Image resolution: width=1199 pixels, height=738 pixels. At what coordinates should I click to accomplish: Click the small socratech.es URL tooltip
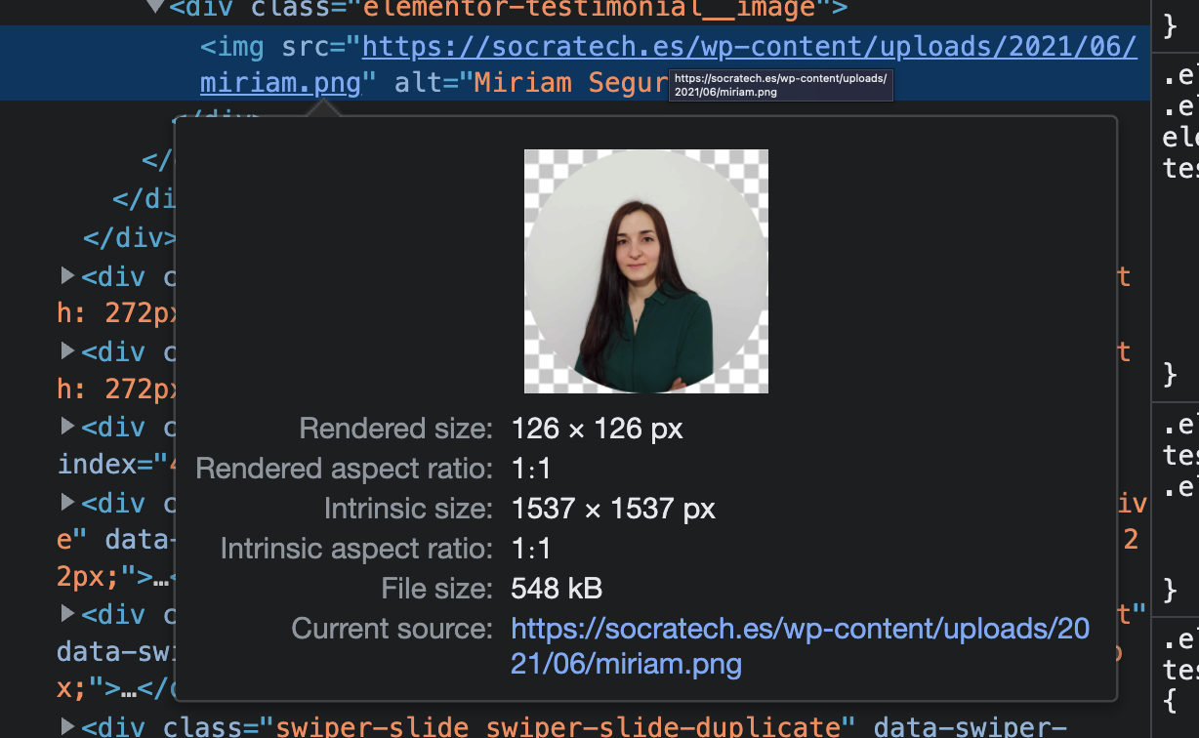click(x=780, y=84)
